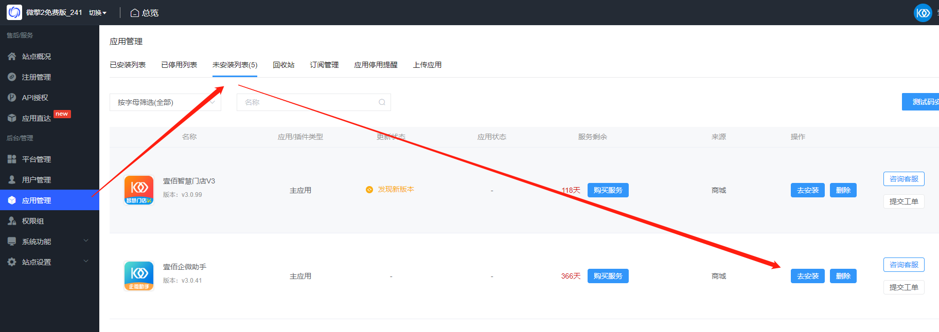Image resolution: width=939 pixels, height=332 pixels.
Task: Click the 应用直达 cube icon in sidebar
Action: coord(12,118)
